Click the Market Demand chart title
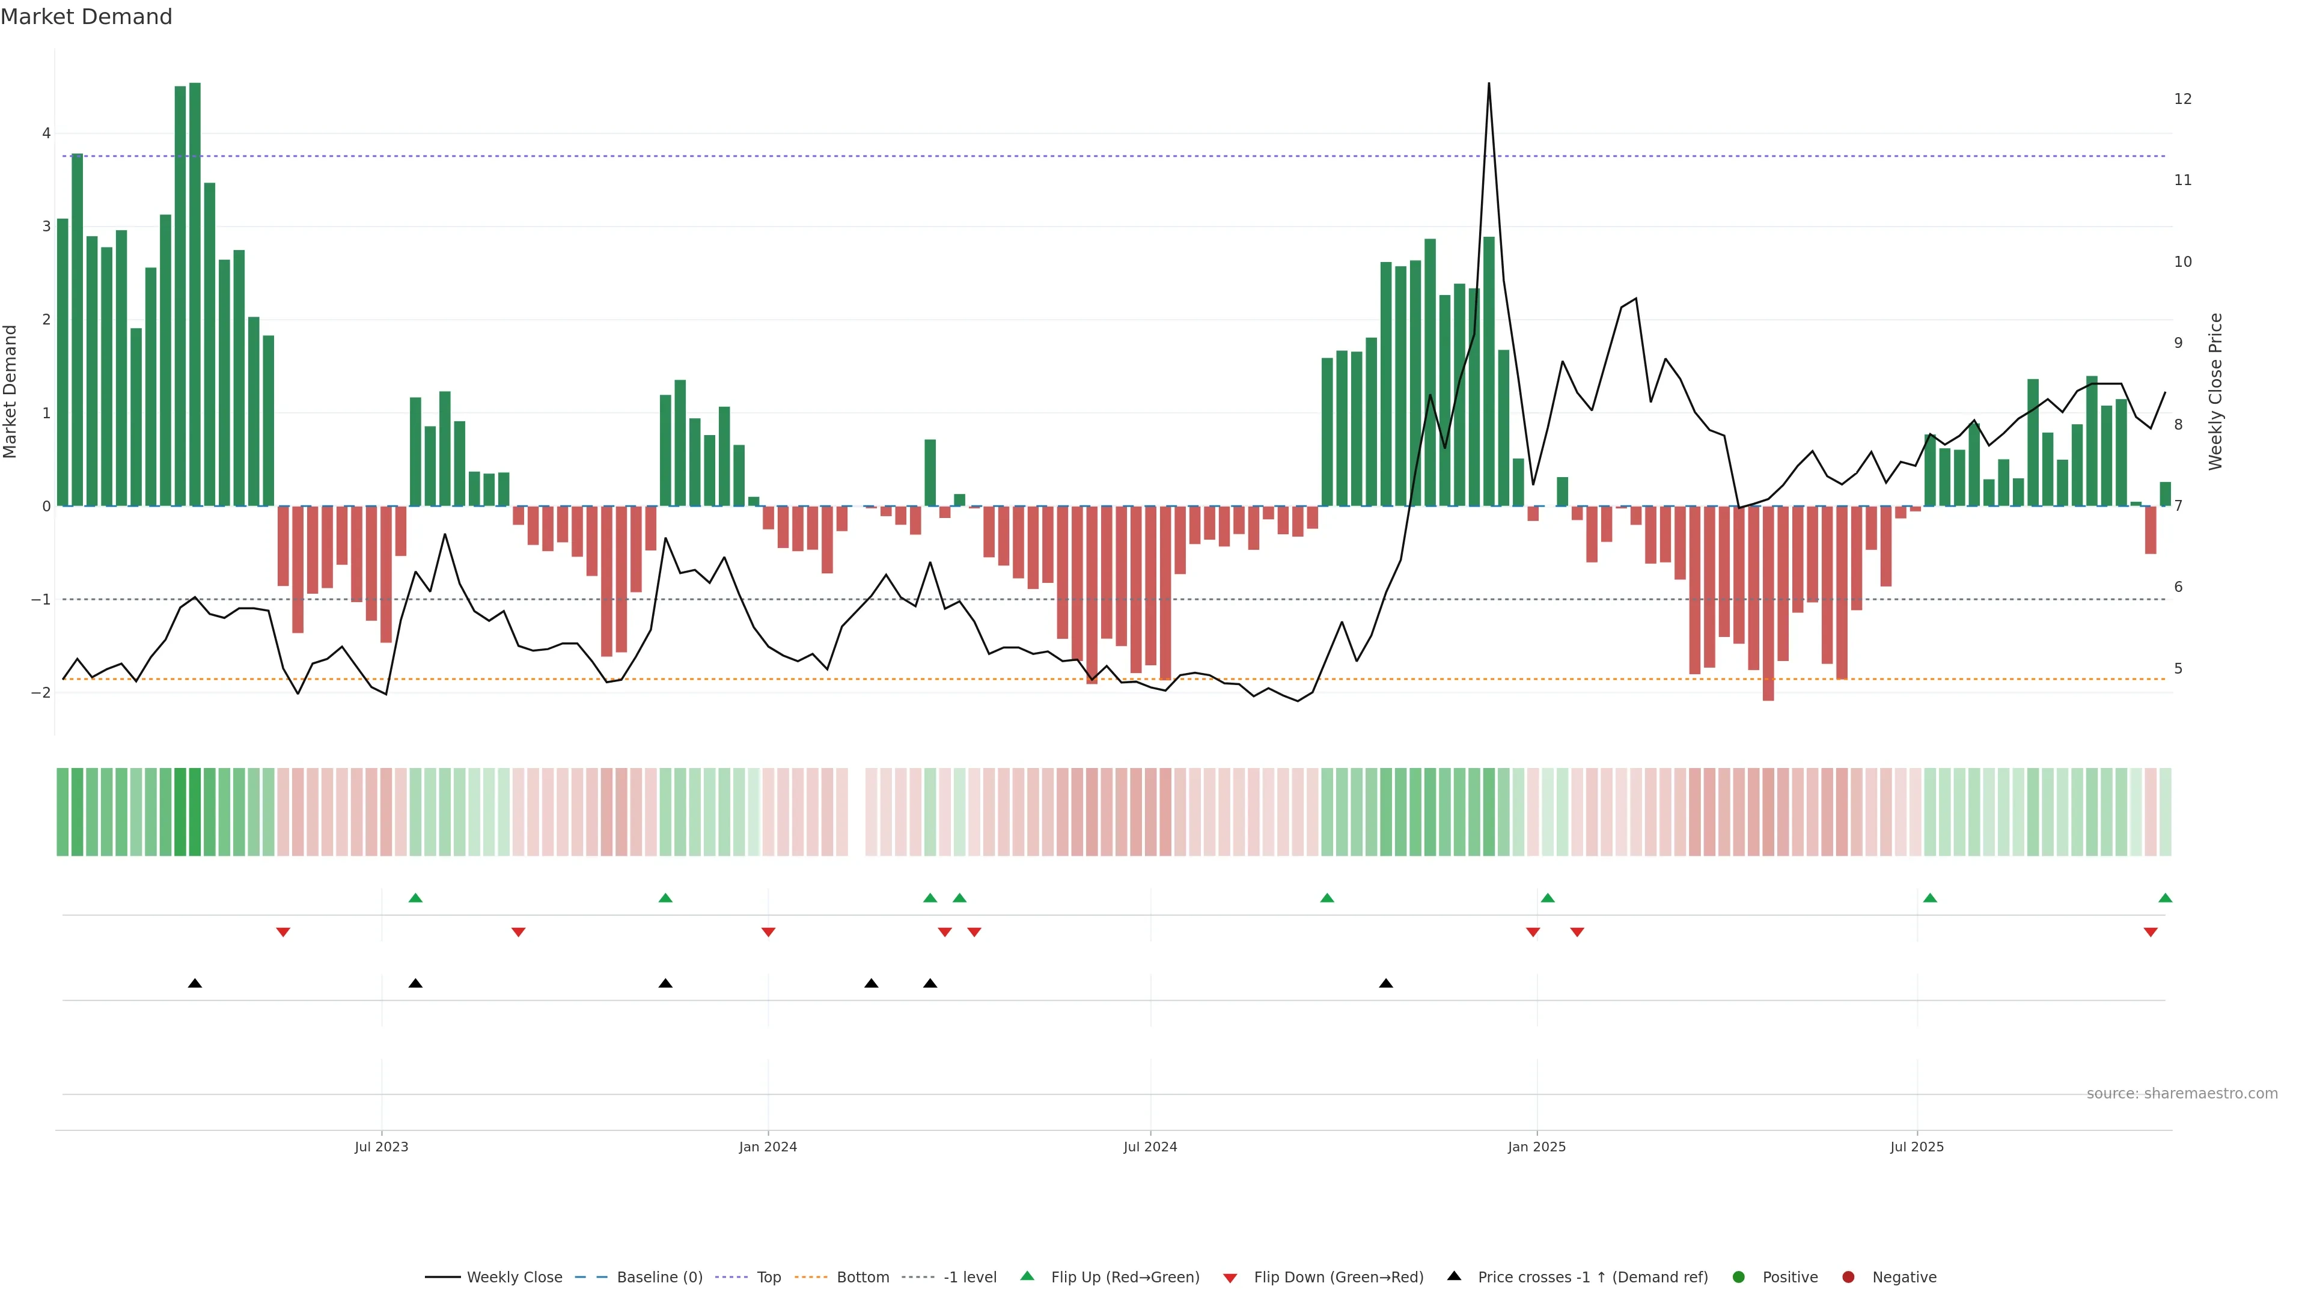This screenshot has height=1298, width=2308. 86,17
